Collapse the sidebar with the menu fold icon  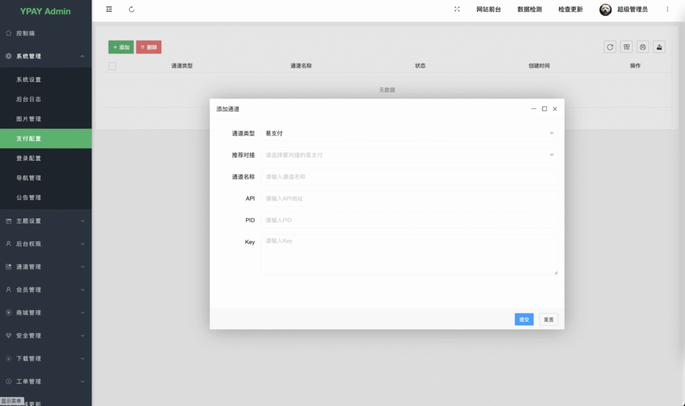(x=109, y=9)
